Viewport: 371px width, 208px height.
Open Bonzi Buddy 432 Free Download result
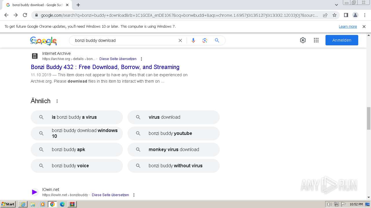[x=105, y=67]
